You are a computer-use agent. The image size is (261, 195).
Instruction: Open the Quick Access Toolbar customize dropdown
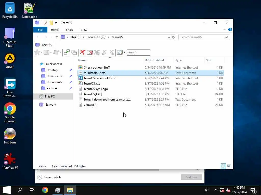tap(56, 23)
